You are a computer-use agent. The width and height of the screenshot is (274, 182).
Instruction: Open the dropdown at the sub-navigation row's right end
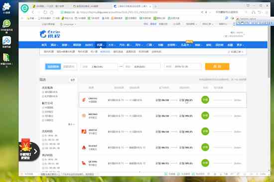[235, 52]
